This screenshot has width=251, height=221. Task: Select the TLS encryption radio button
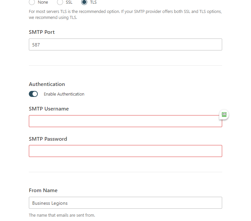[84, 2]
